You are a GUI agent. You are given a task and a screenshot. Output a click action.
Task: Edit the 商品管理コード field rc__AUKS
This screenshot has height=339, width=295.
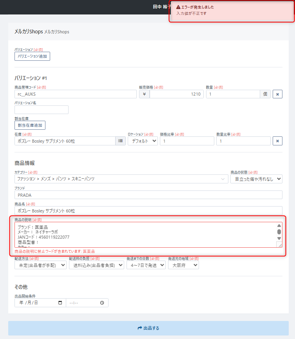coord(76,94)
